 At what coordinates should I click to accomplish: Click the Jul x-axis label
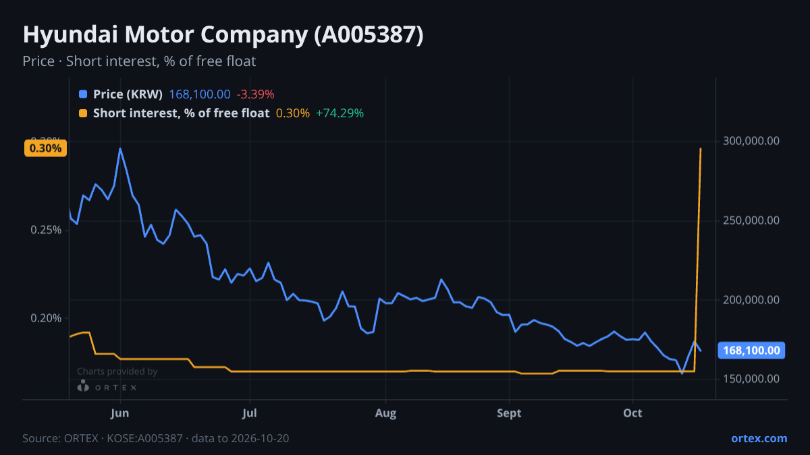[250, 413]
